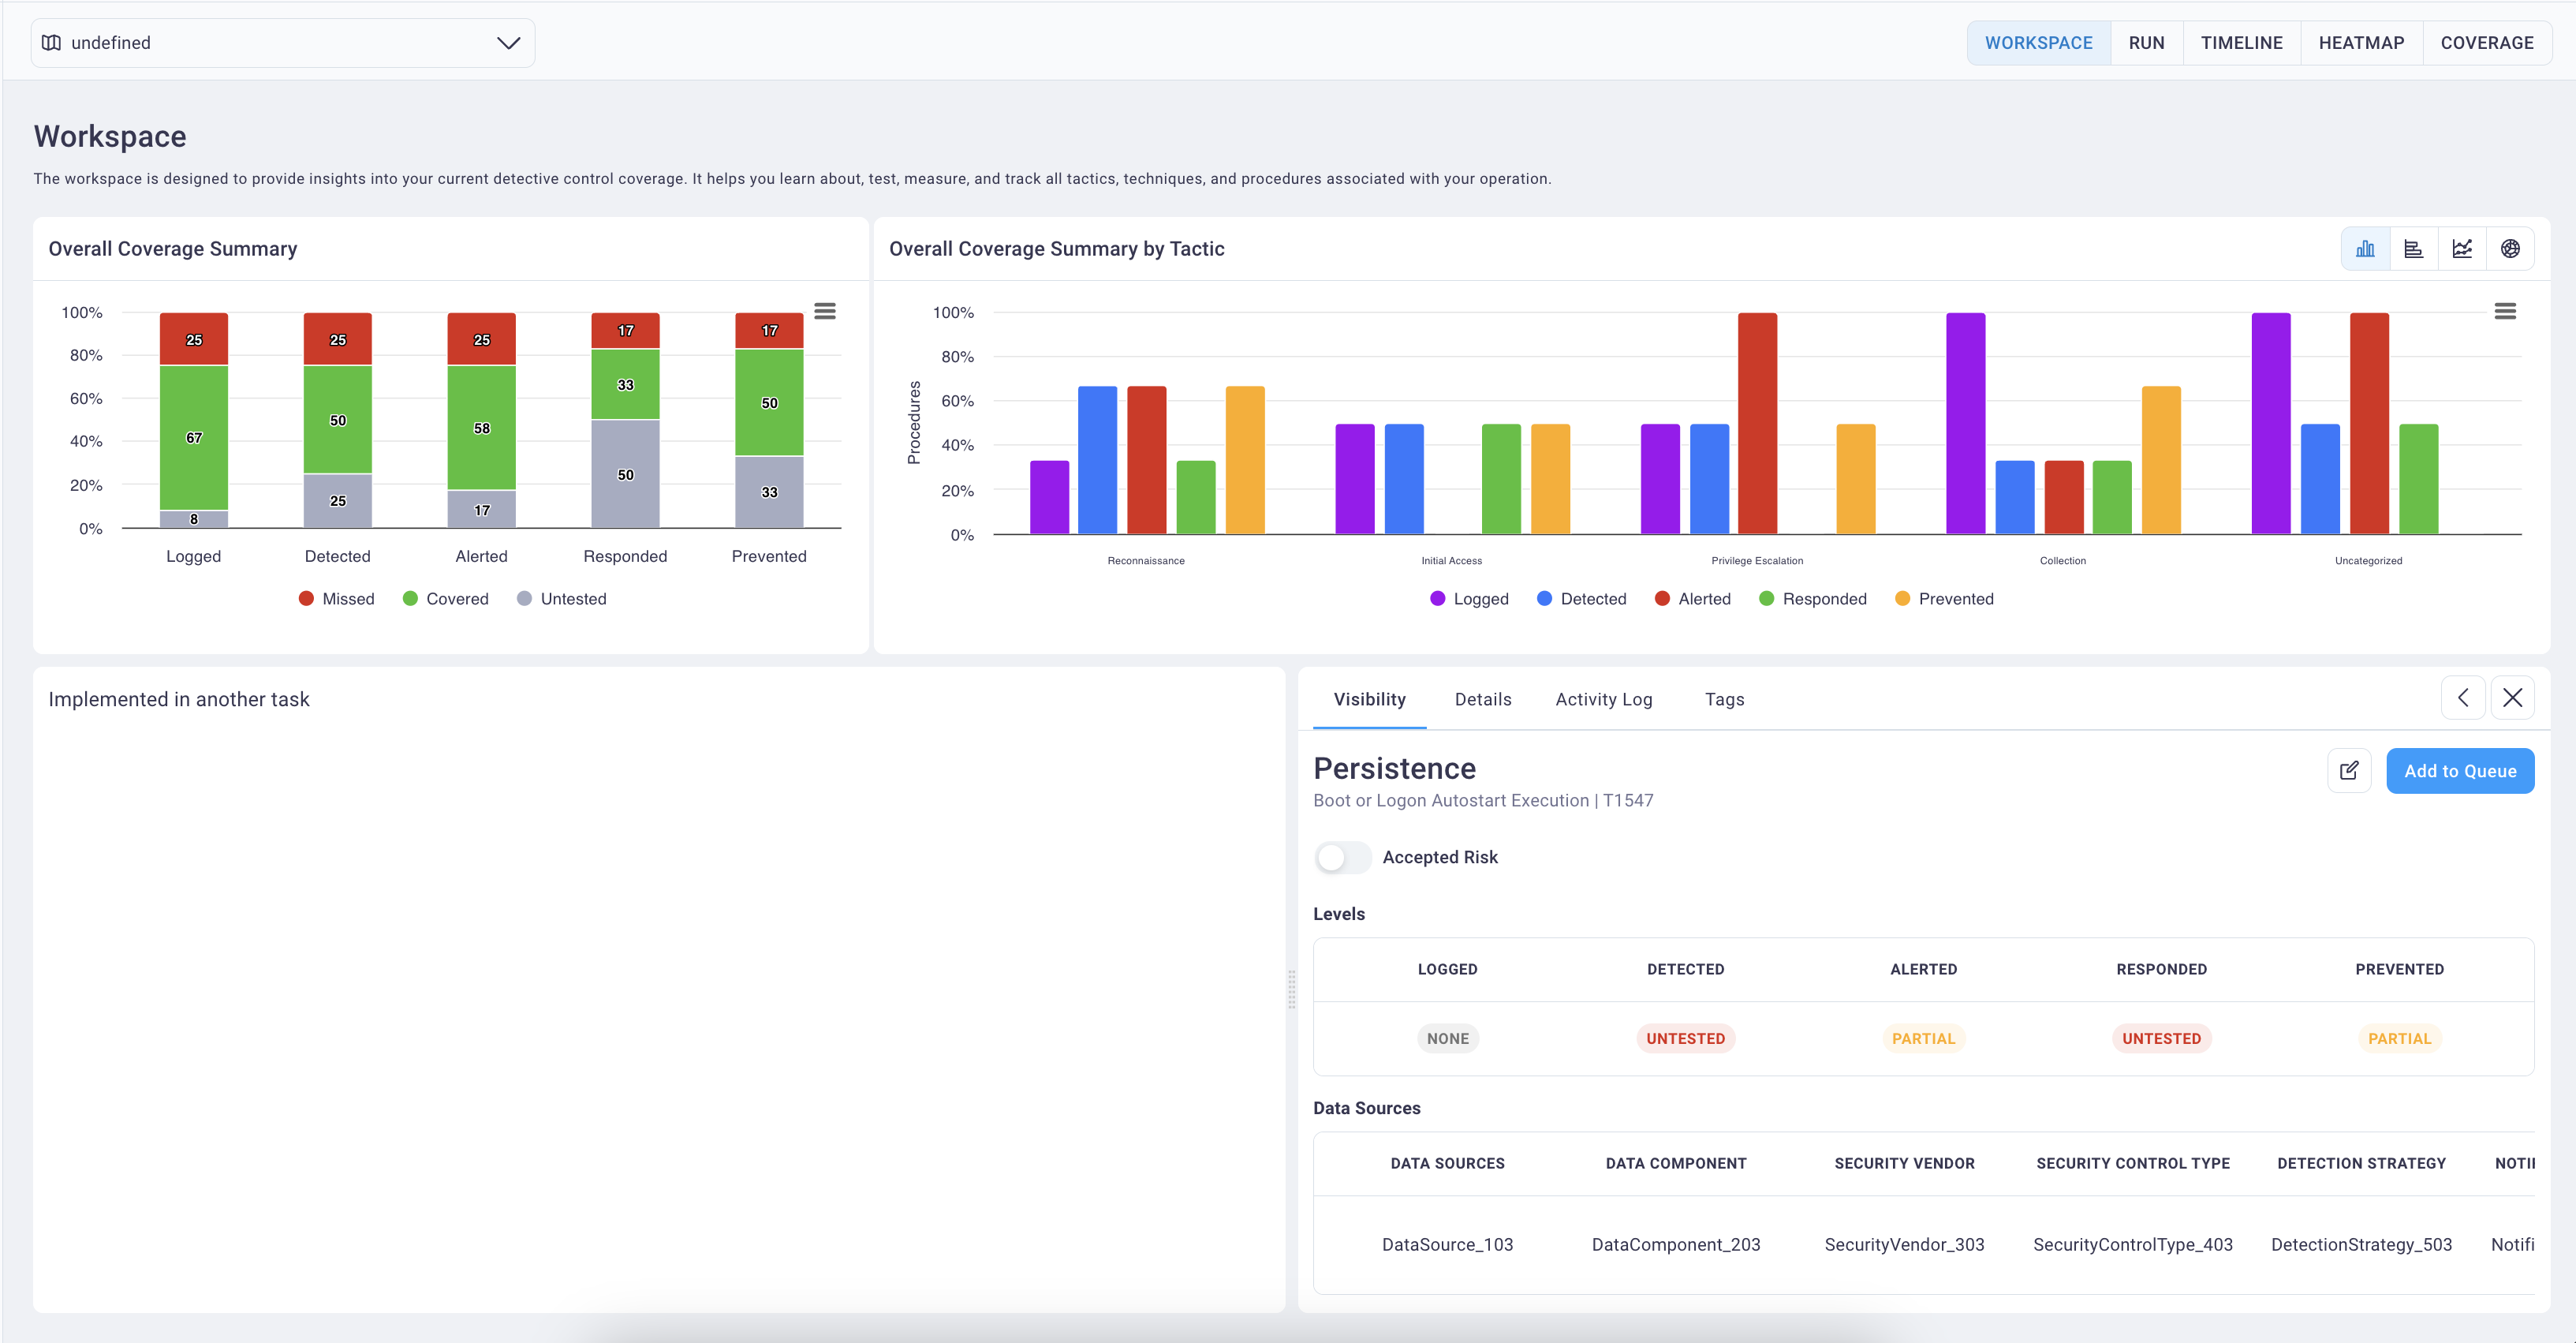Click the red 25 segment in Detected bar
Viewport: 2576px width, 1343px height.
coord(338,339)
